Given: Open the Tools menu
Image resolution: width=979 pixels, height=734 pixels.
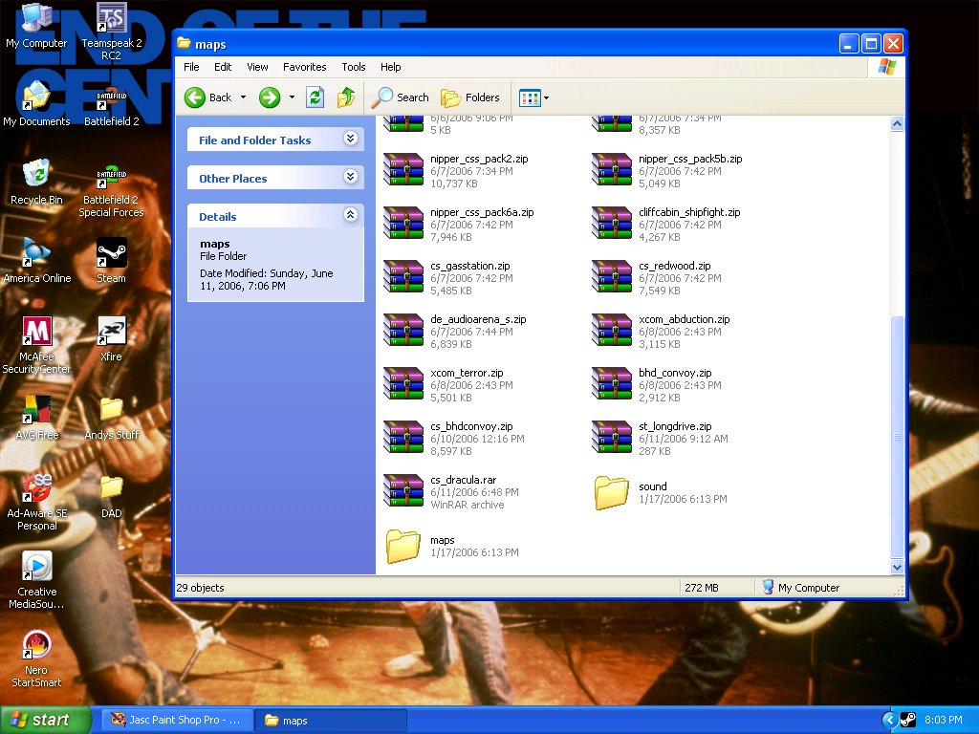Looking at the screenshot, I should pyautogui.click(x=354, y=67).
